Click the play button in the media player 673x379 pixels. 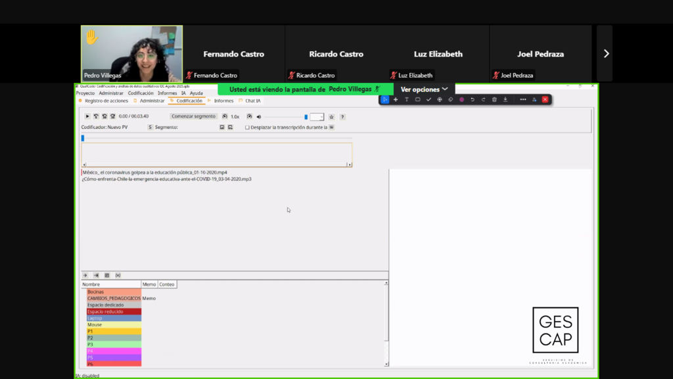click(x=87, y=116)
